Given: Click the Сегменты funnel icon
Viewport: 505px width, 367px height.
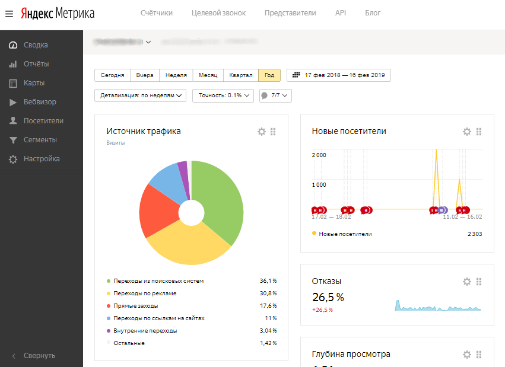Looking at the screenshot, I should coord(13,140).
